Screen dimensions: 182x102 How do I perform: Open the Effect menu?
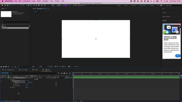pyautogui.click(x=39, y=1)
